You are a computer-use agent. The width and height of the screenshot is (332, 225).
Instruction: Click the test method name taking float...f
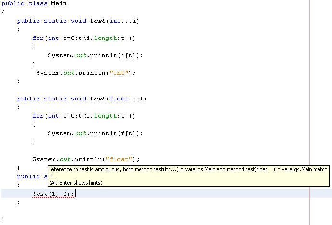point(98,99)
